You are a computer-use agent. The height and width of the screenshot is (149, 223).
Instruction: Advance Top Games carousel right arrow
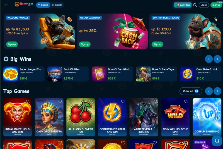[217, 91]
